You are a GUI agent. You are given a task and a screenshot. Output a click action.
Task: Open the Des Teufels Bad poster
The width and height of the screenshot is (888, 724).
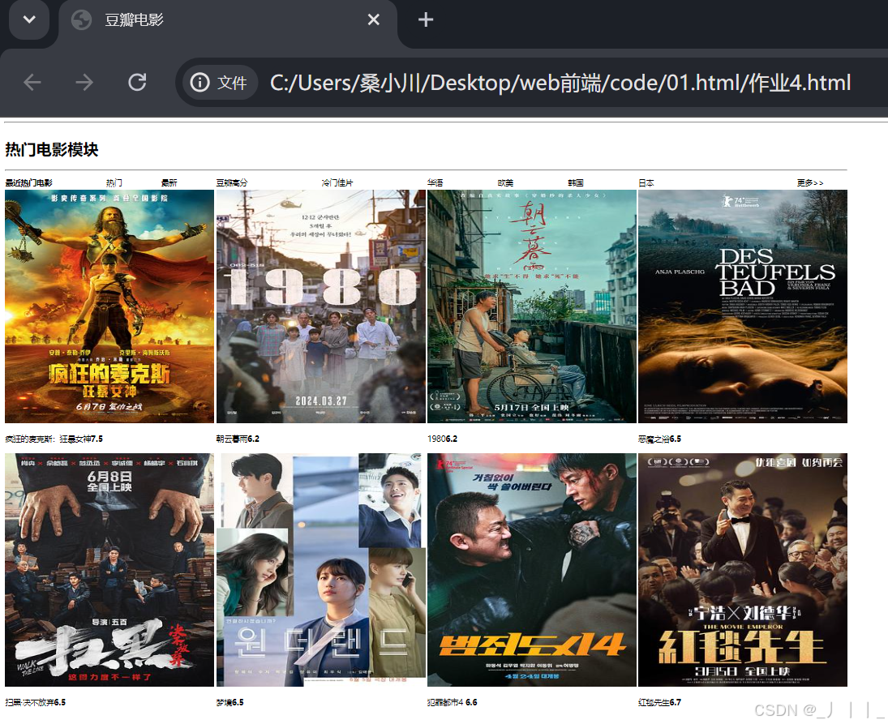point(743,306)
